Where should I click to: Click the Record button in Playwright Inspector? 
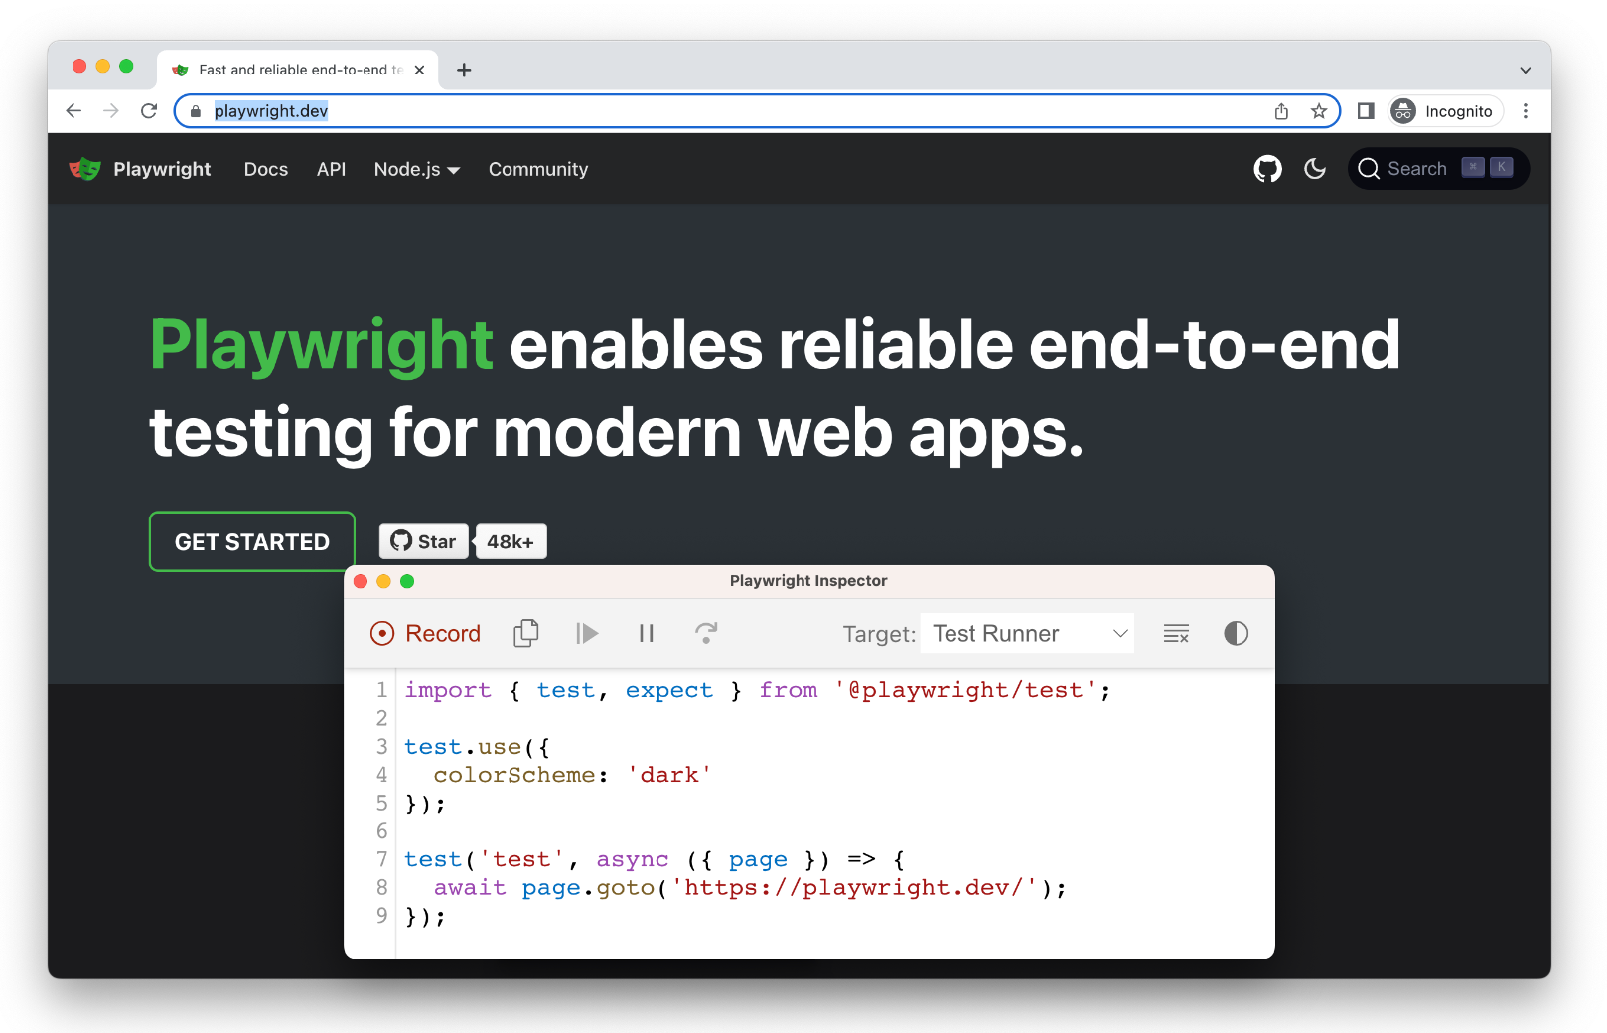click(x=425, y=634)
